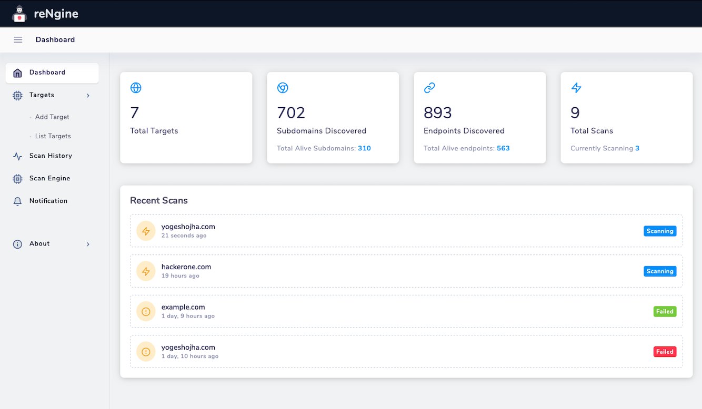Click the currently scanning count 3

[637, 148]
